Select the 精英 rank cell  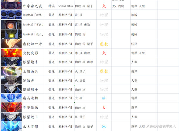click(x=51, y=6)
